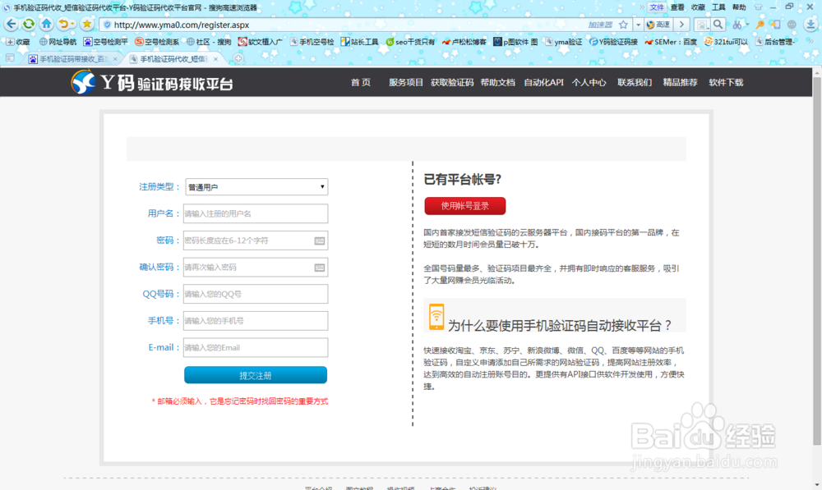The height and width of the screenshot is (490, 822).
Task: Go to 首页 in site navigation
Action: tap(361, 82)
